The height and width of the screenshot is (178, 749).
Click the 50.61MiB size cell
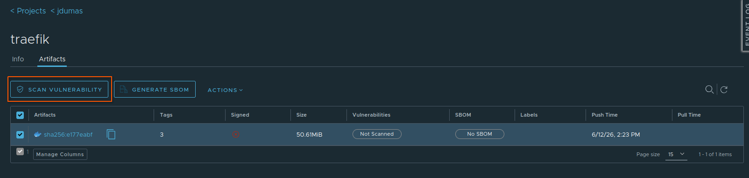pyautogui.click(x=309, y=135)
